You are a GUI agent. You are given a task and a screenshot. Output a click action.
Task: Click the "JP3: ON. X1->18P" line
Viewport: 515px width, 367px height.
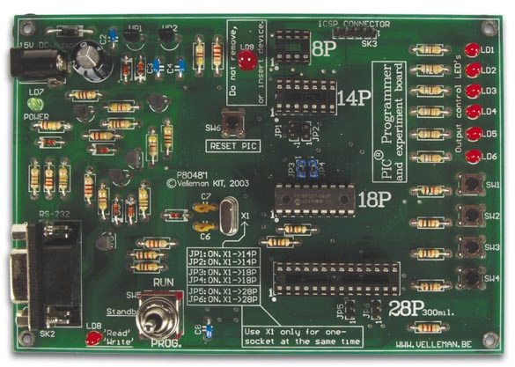pyautogui.click(x=223, y=272)
